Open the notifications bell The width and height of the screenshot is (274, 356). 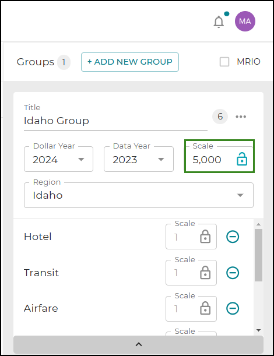pyautogui.click(x=219, y=22)
